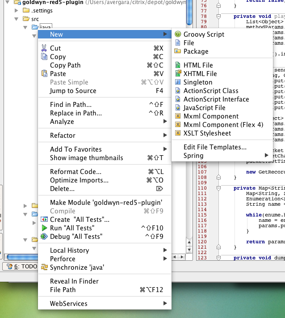Screen dimensions: 285x318
Task: Click the Cut scissors icon
Action: point(44,48)
